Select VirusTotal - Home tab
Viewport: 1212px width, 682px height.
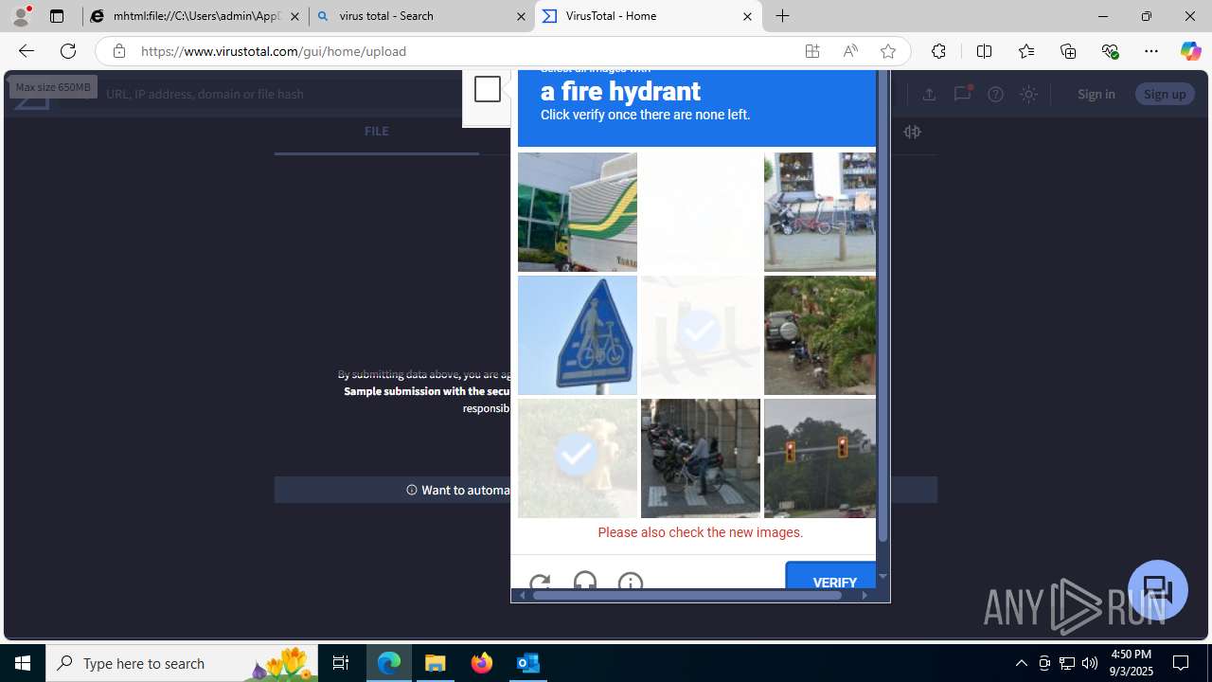click(x=649, y=16)
